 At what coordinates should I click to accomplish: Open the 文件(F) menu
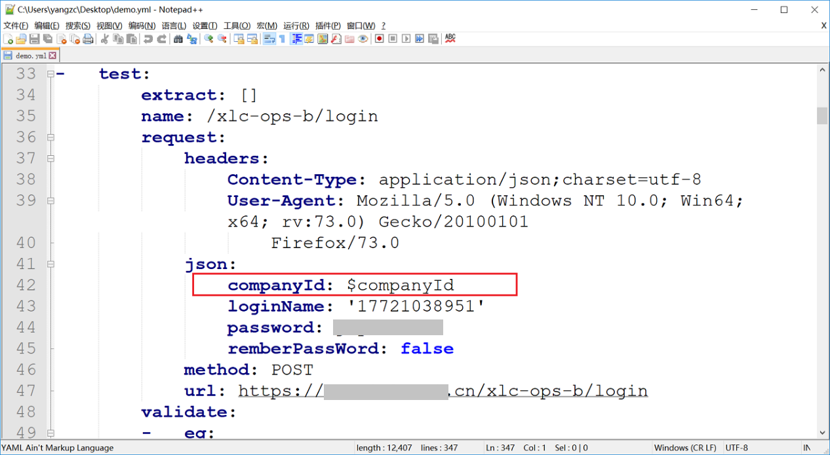coord(16,26)
